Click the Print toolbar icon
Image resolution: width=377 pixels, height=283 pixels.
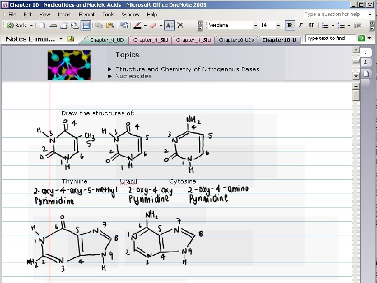point(64,26)
